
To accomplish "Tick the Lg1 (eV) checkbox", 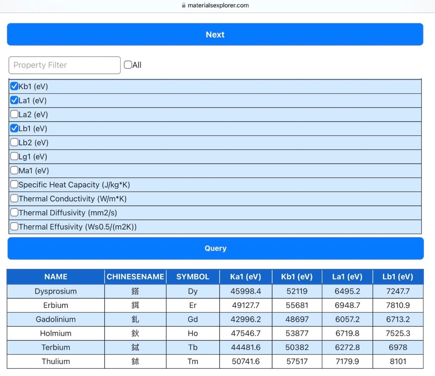I will coord(14,157).
